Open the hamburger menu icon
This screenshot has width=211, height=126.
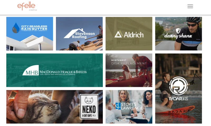click(190, 6)
